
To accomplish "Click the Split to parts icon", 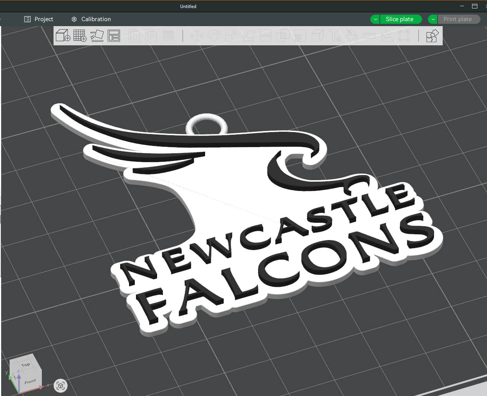I will coord(151,36).
